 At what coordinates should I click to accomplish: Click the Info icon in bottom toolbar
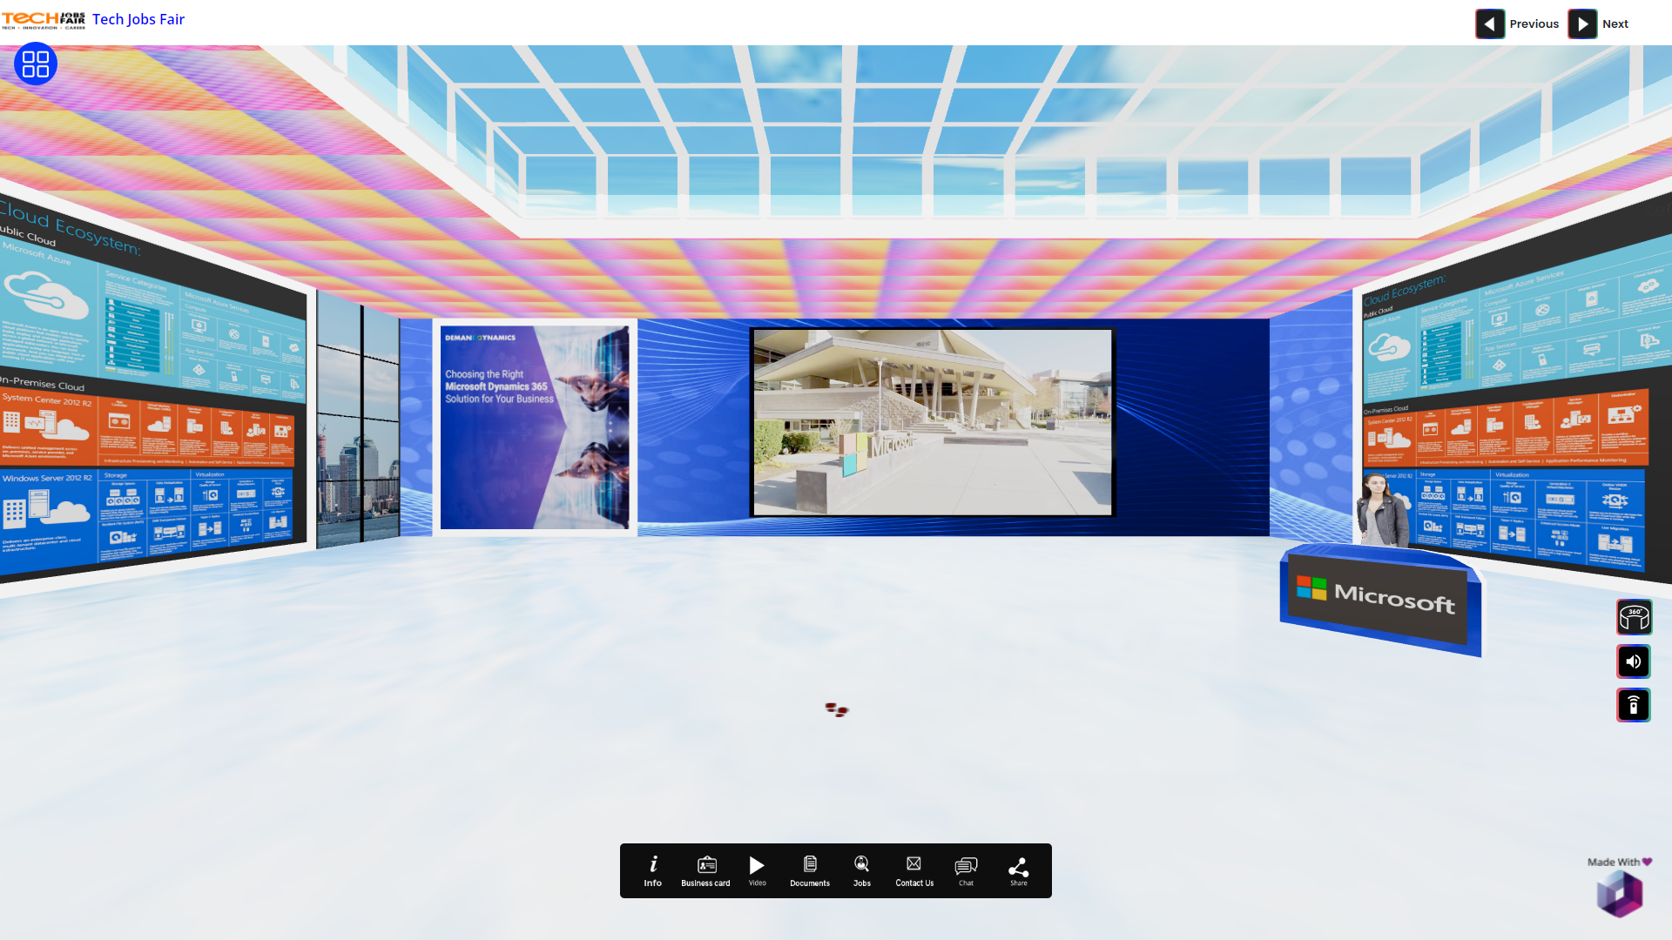pos(653,870)
